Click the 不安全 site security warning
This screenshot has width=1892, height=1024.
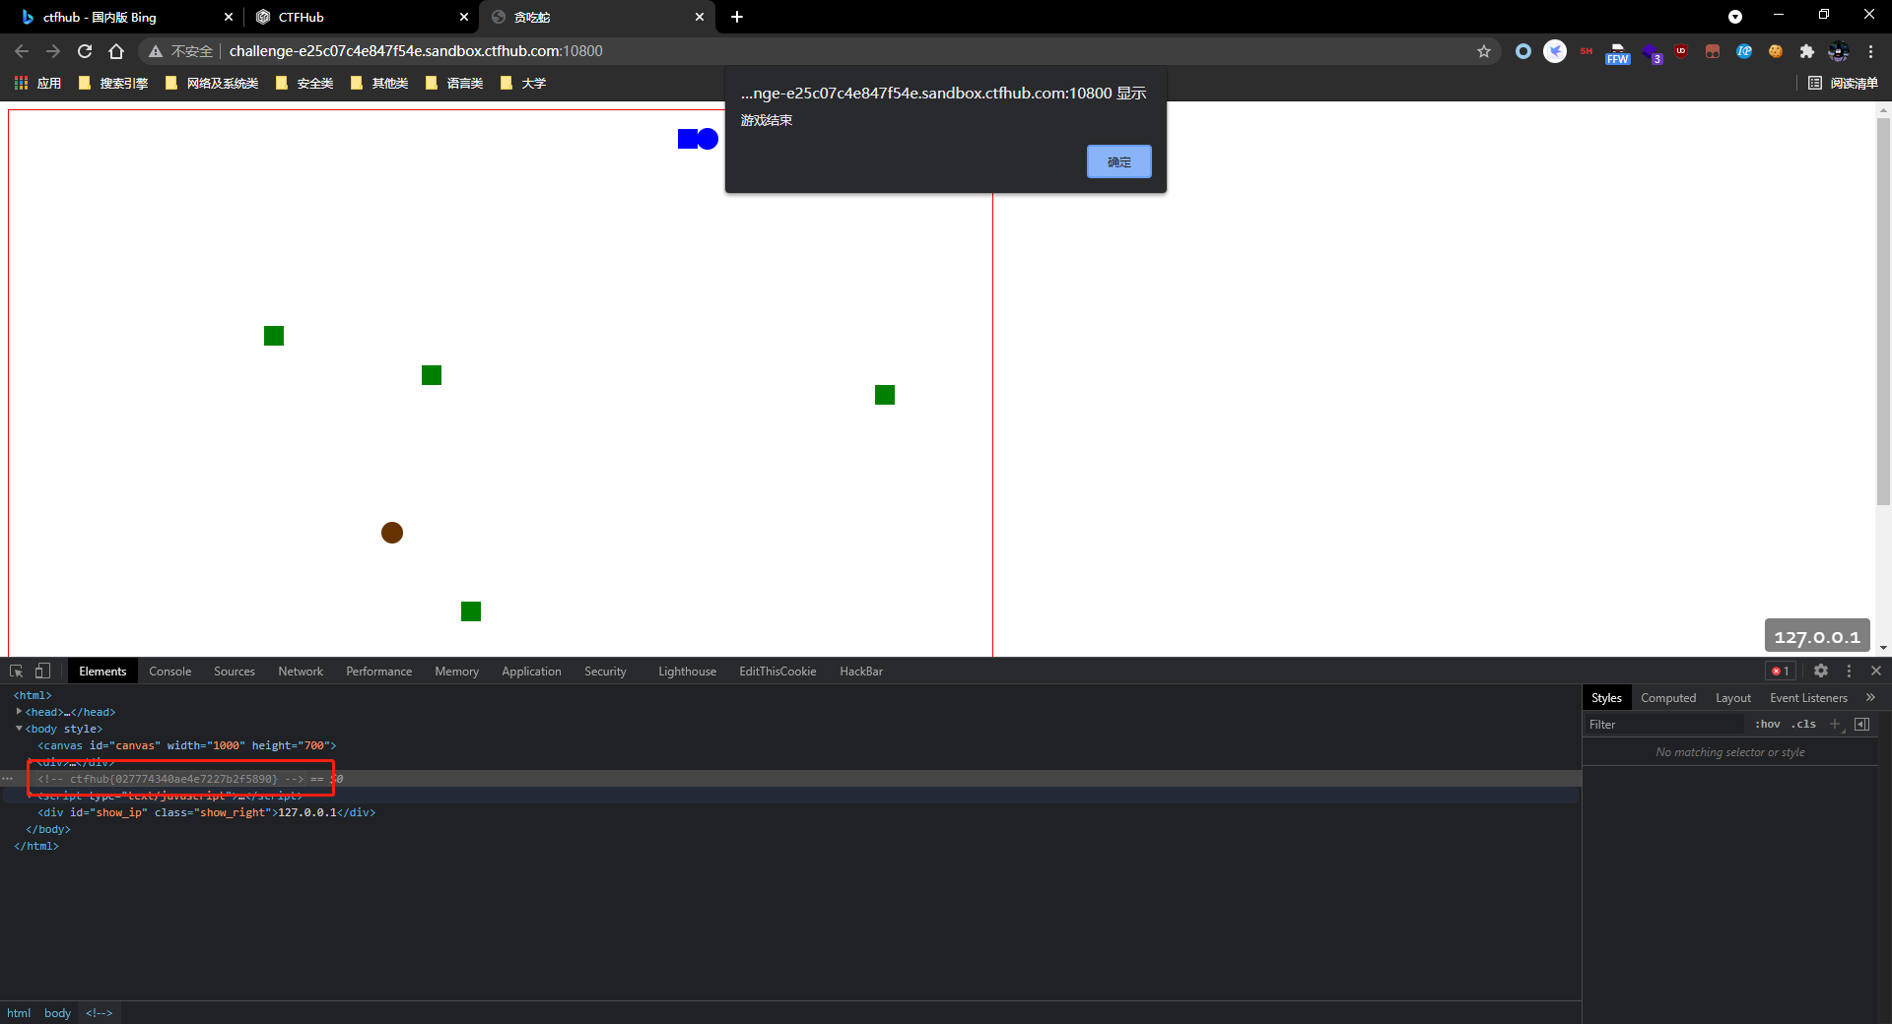pyautogui.click(x=181, y=51)
